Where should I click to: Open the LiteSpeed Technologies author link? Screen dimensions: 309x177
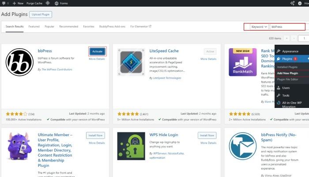coord(167,78)
